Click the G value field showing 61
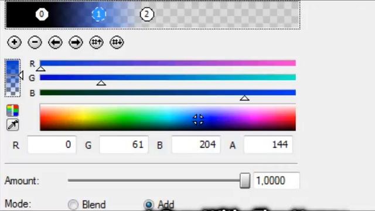Screen dimensions: 375x211 124,145
